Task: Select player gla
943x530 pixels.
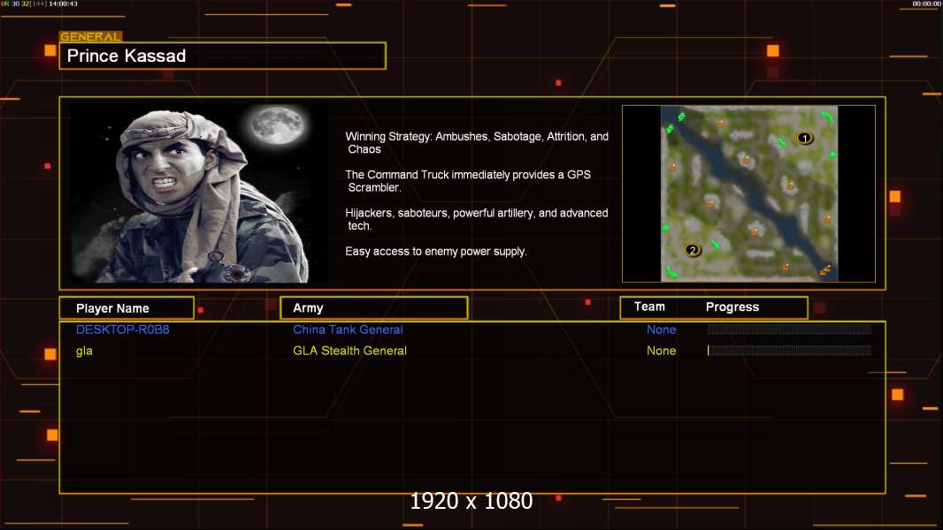Action: (84, 351)
